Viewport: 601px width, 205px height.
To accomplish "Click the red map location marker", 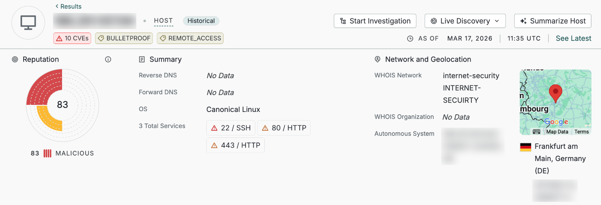I will coord(555,93).
